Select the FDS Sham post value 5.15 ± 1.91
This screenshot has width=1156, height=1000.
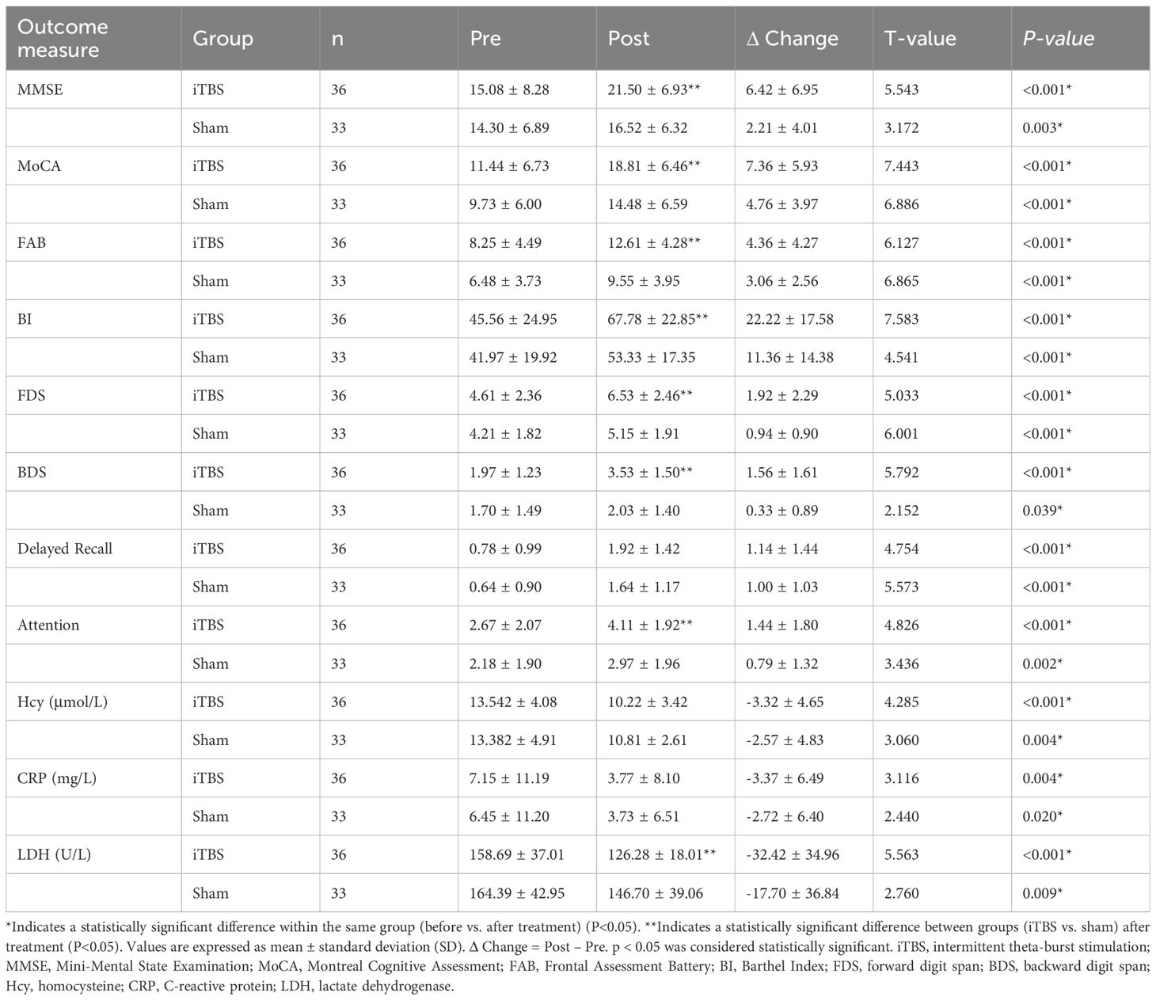(644, 434)
